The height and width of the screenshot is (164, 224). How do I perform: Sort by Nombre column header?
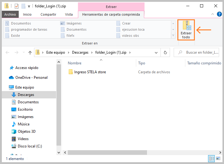coord(75,63)
